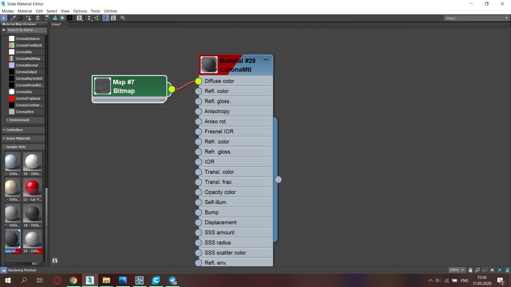
Task: Click Hide Unused Nodeslots icon
Action: (x=55, y=18)
